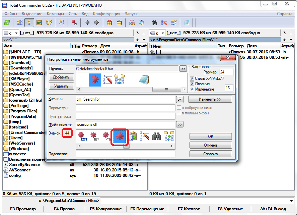
Task: Expand command line history dropdown
Action: 291,201
